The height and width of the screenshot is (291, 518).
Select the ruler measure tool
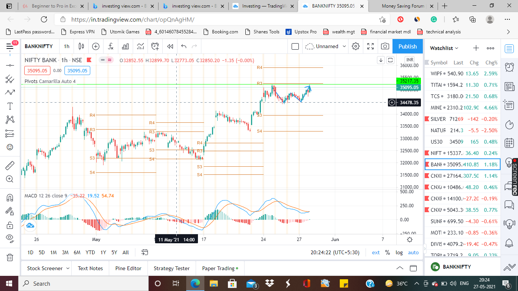(x=10, y=166)
